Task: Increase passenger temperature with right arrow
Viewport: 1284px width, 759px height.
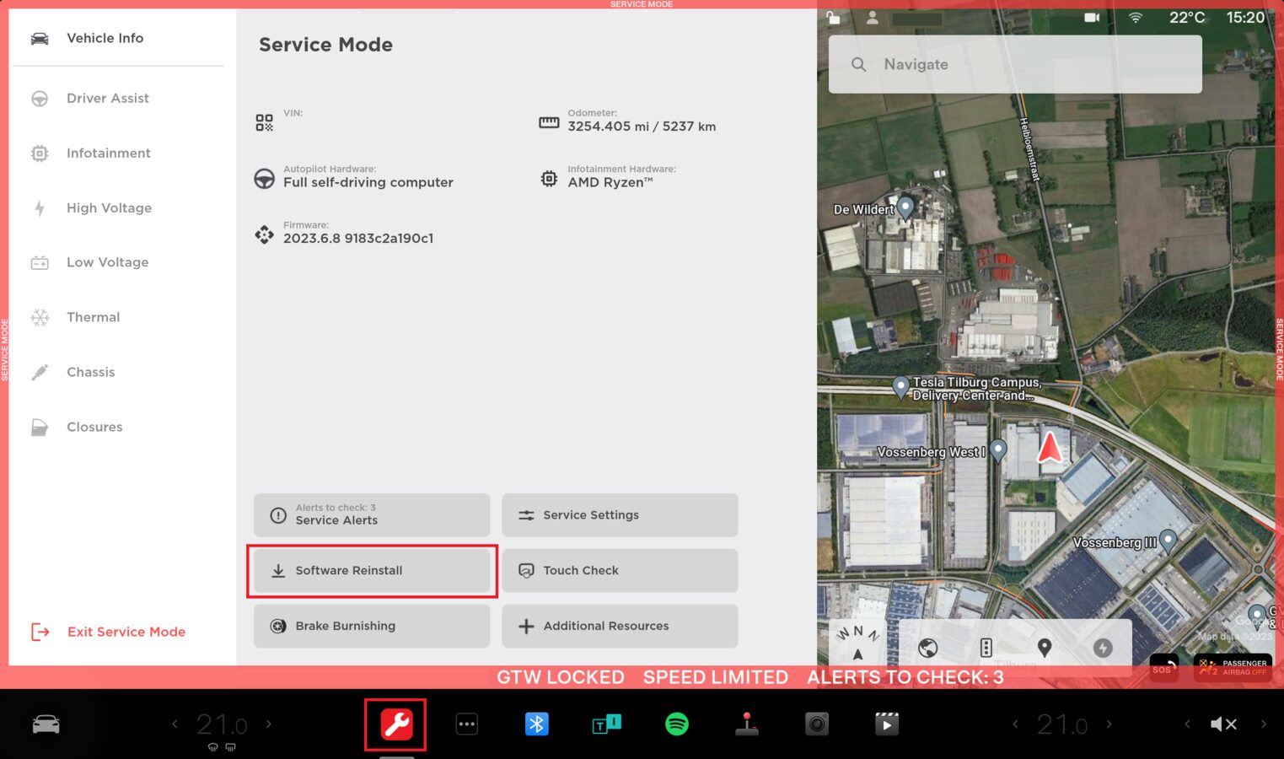Action: coord(1109,724)
